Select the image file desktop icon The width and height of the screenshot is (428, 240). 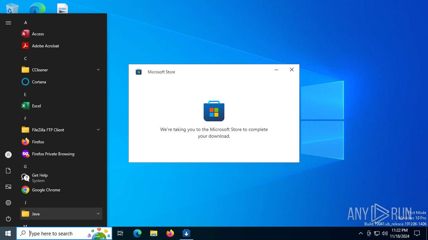coord(63,8)
